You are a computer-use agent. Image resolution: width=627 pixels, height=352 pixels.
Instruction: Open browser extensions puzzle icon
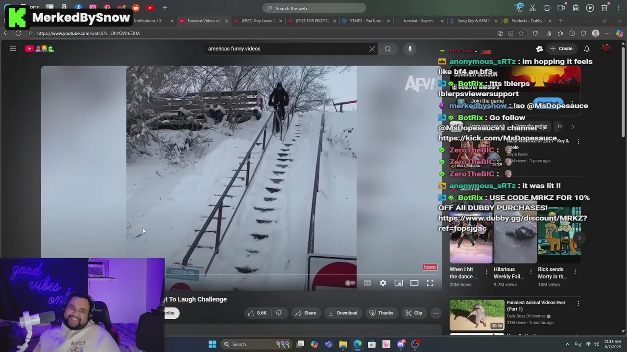click(x=535, y=33)
